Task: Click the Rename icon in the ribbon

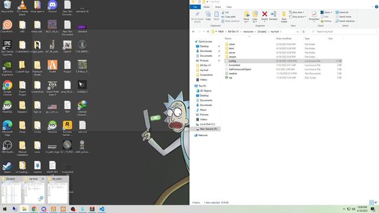Action: point(274,16)
